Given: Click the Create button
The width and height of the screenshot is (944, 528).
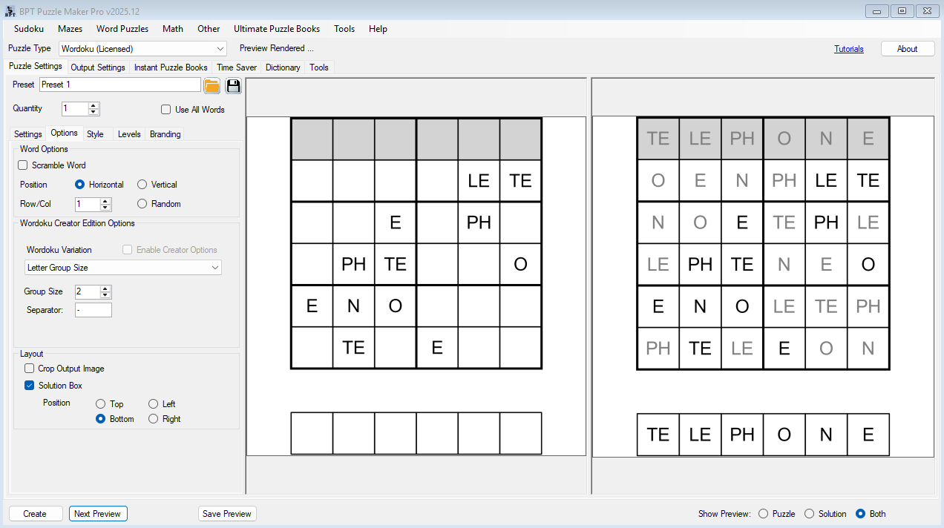Looking at the screenshot, I should point(35,514).
